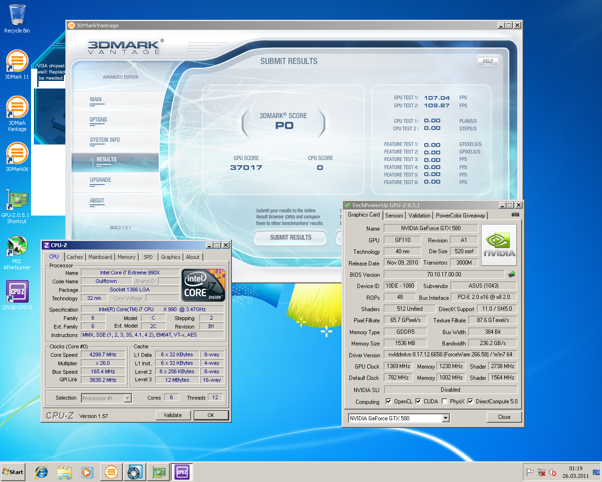Screen dimensions: 602x482
Task: Select the Graphics Card tab in GPU-Z
Action: (364, 215)
